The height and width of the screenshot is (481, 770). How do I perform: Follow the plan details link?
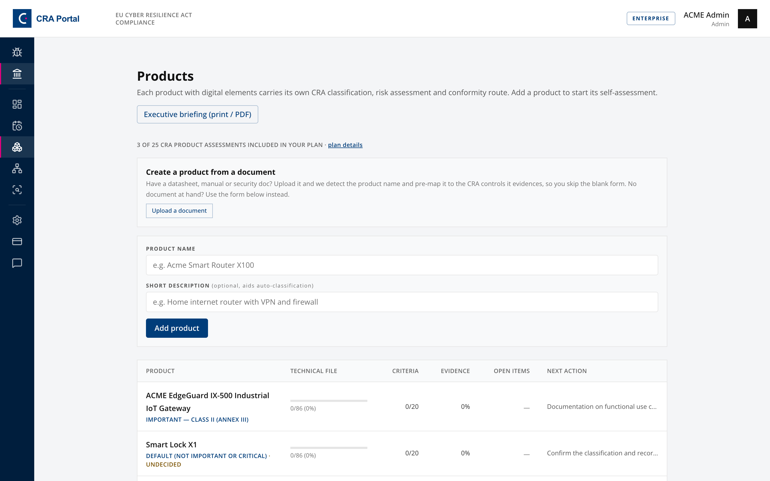345,145
